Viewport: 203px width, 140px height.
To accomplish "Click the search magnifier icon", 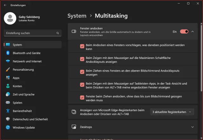I will [x=58, y=33].
